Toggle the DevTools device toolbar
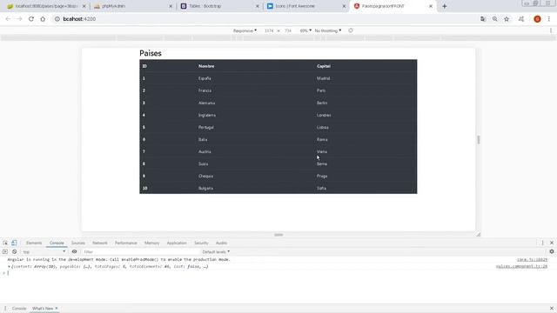The height and width of the screenshot is (313, 557). (x=14, y=243)
